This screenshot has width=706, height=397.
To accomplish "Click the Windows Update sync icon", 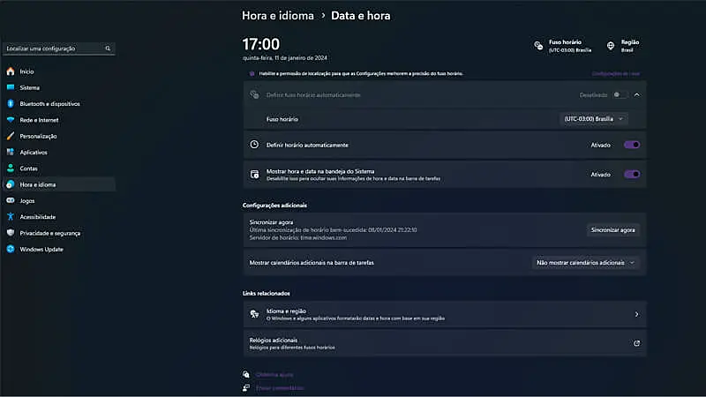I will pos(11,249).
